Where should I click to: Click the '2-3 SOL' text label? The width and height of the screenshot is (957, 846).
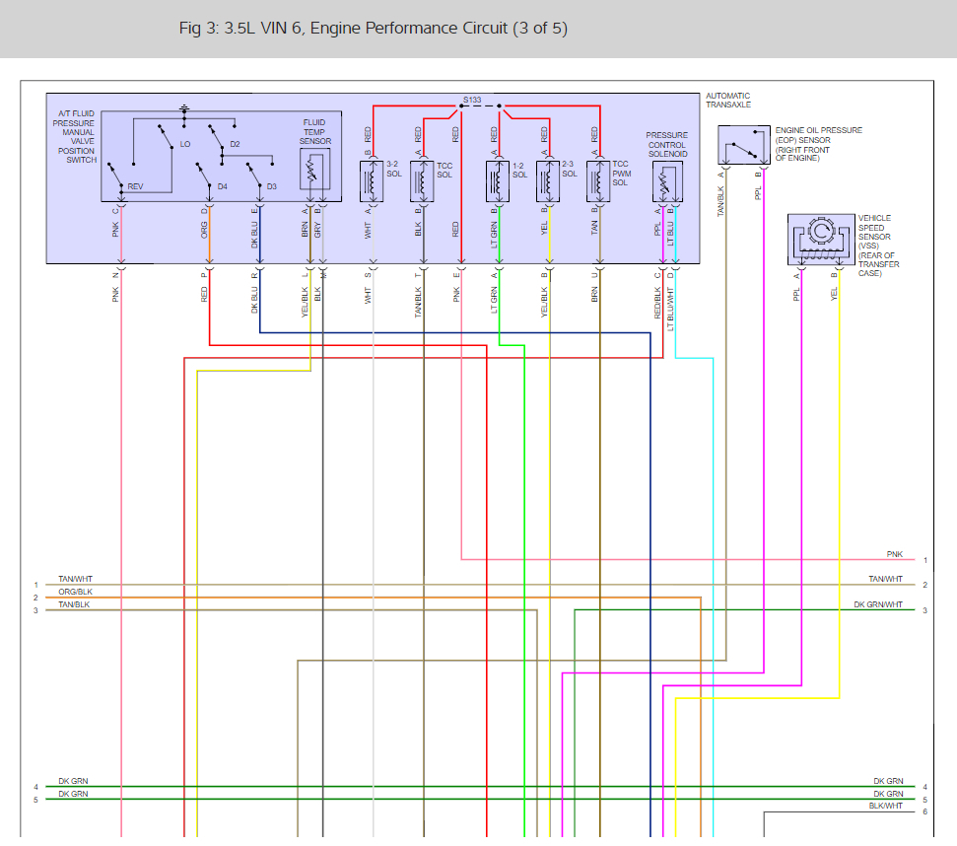pyautogui.click(x=570, y=169)
